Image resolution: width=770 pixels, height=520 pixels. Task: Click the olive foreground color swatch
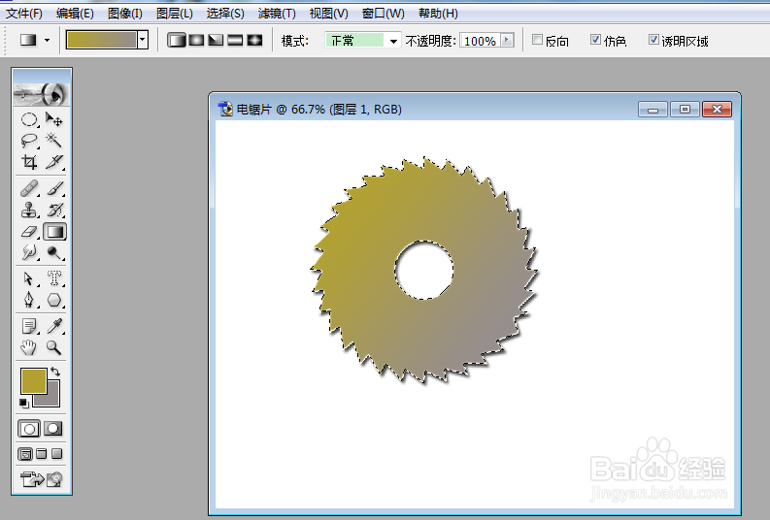33,380
